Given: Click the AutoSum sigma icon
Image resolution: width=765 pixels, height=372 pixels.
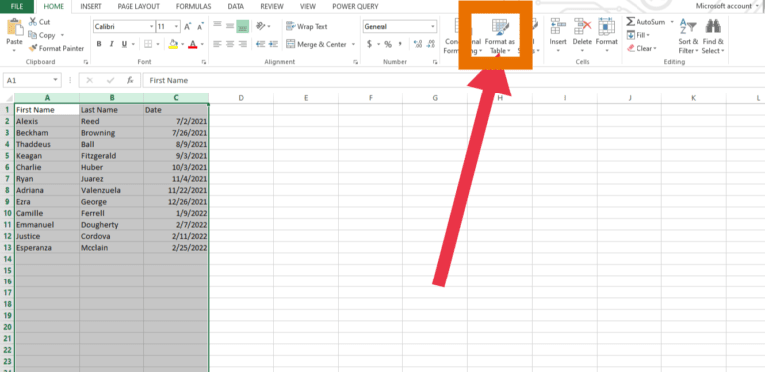Looking at the screenshot, I should click(630, 22).
